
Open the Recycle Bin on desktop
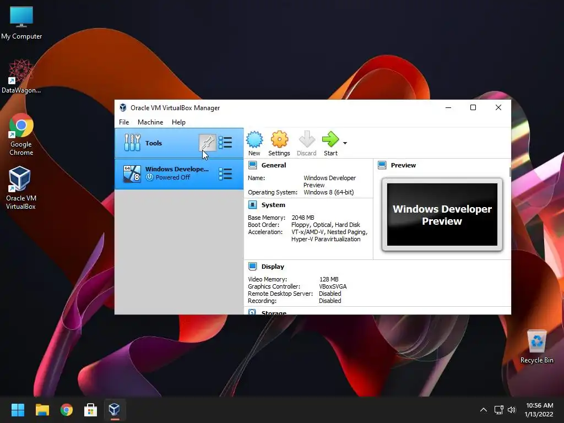[x=536, y=347]
